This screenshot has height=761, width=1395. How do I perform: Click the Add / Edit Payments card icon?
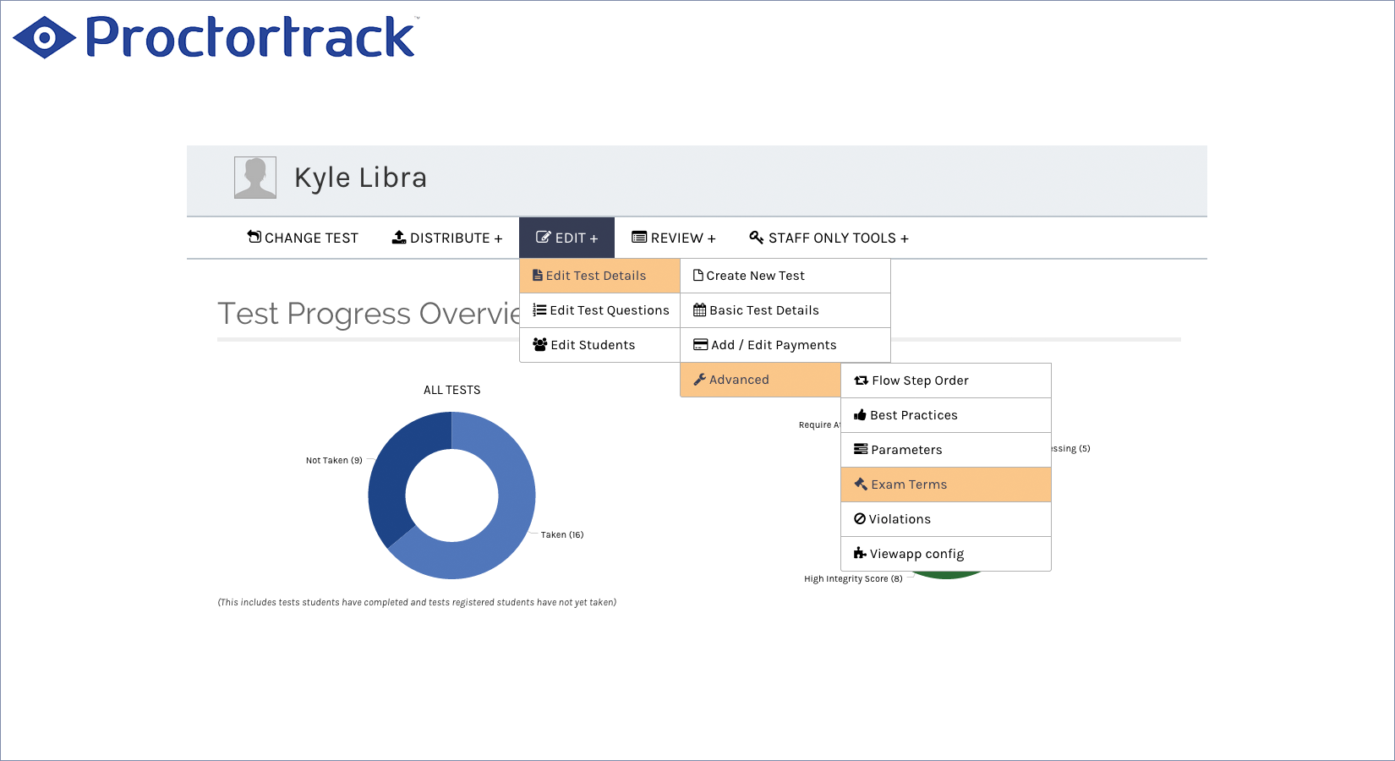pyautogui.click(x=700, y=345)
